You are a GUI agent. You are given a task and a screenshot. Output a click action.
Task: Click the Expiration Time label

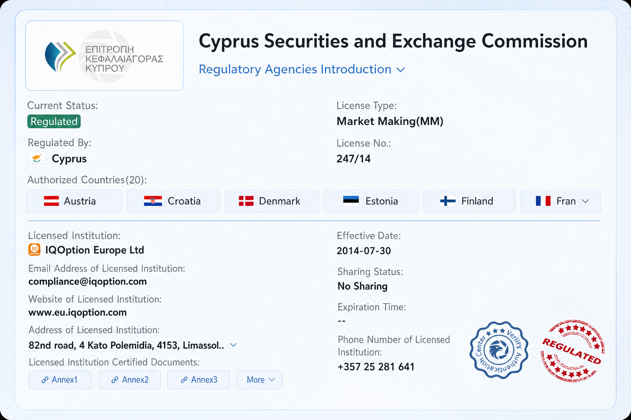tap(372, 307)
